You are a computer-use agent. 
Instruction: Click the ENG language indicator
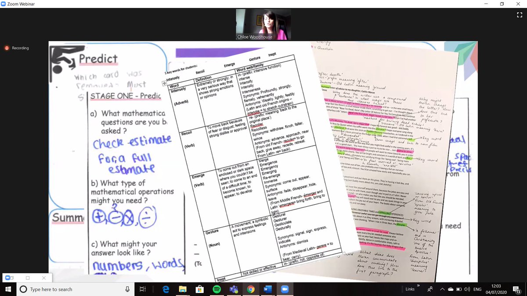click(478, 289)
